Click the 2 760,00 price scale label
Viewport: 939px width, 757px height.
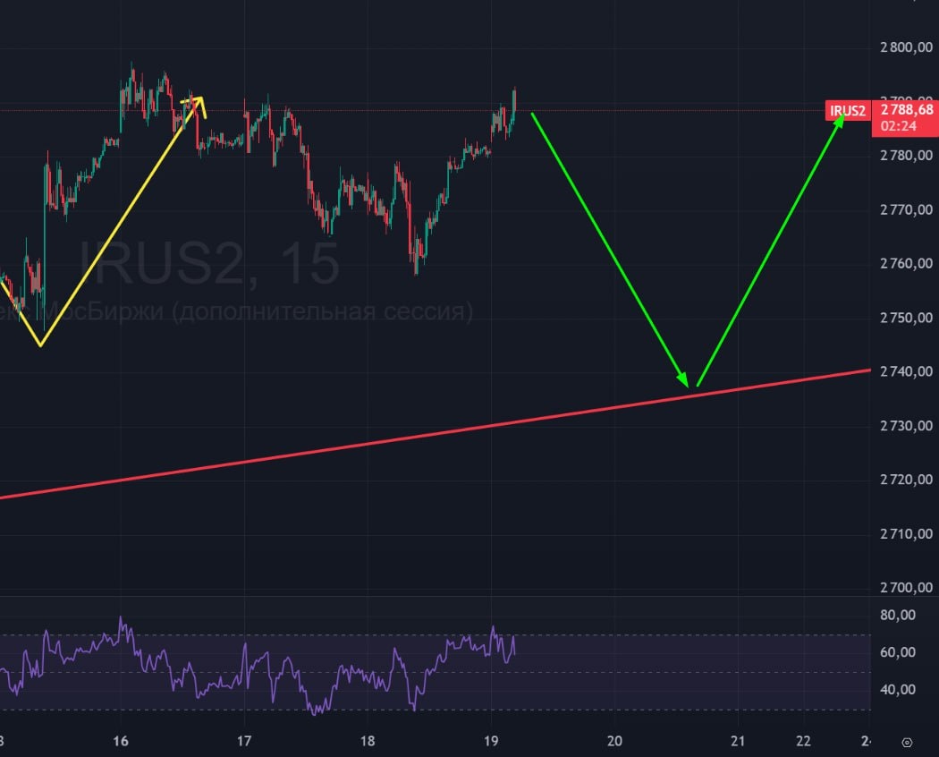[x=906, y=263]
